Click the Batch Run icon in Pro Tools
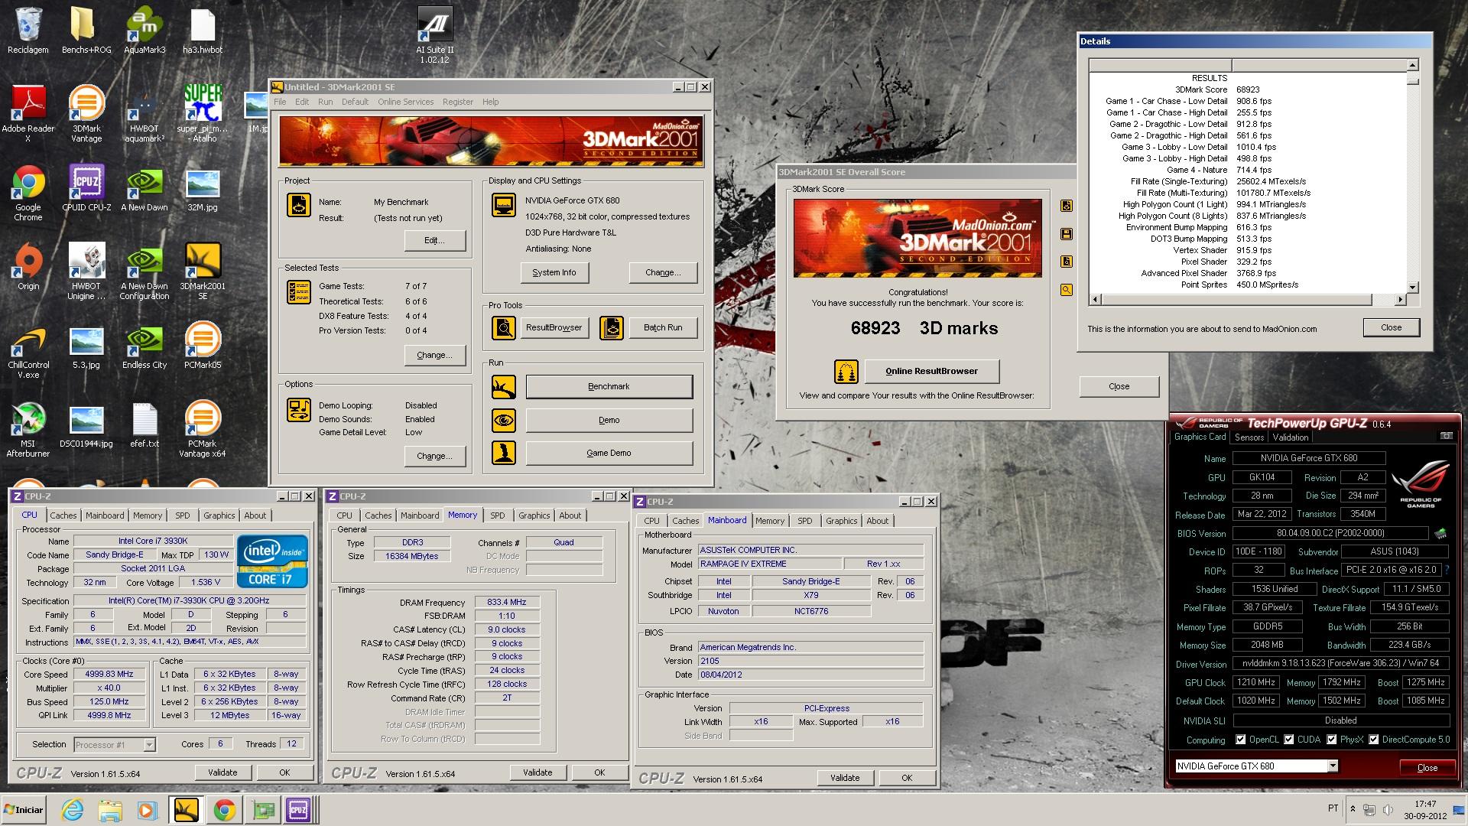The width and height of the screenshot is (1468, 826). tap(612, 328)
